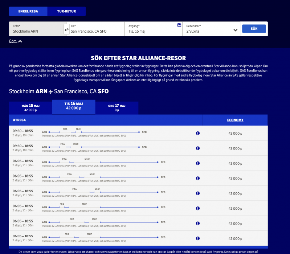
Task: Switch to Tur-retur trip type
Action: 66,11
